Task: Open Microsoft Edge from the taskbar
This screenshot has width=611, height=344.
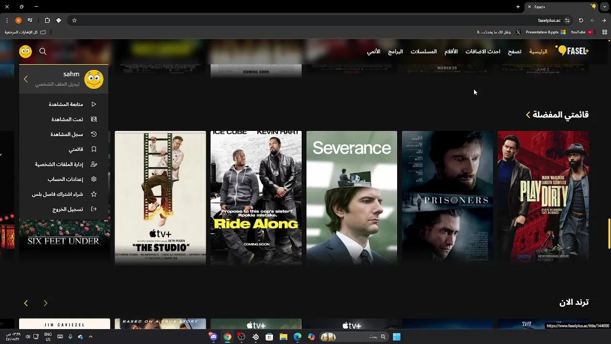Action: pyautogui.click(x=297, y=337)
